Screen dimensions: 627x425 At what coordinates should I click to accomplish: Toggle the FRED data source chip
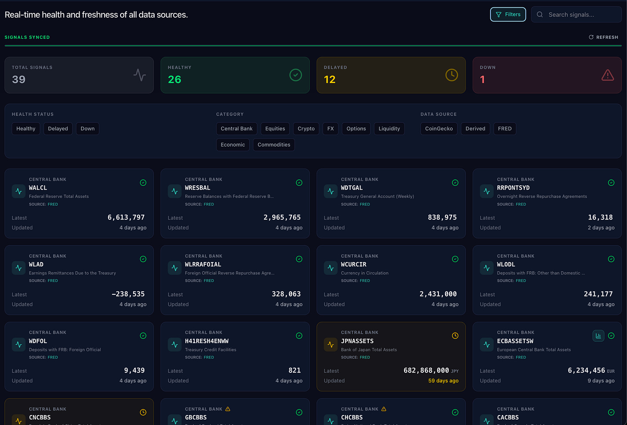505,128
